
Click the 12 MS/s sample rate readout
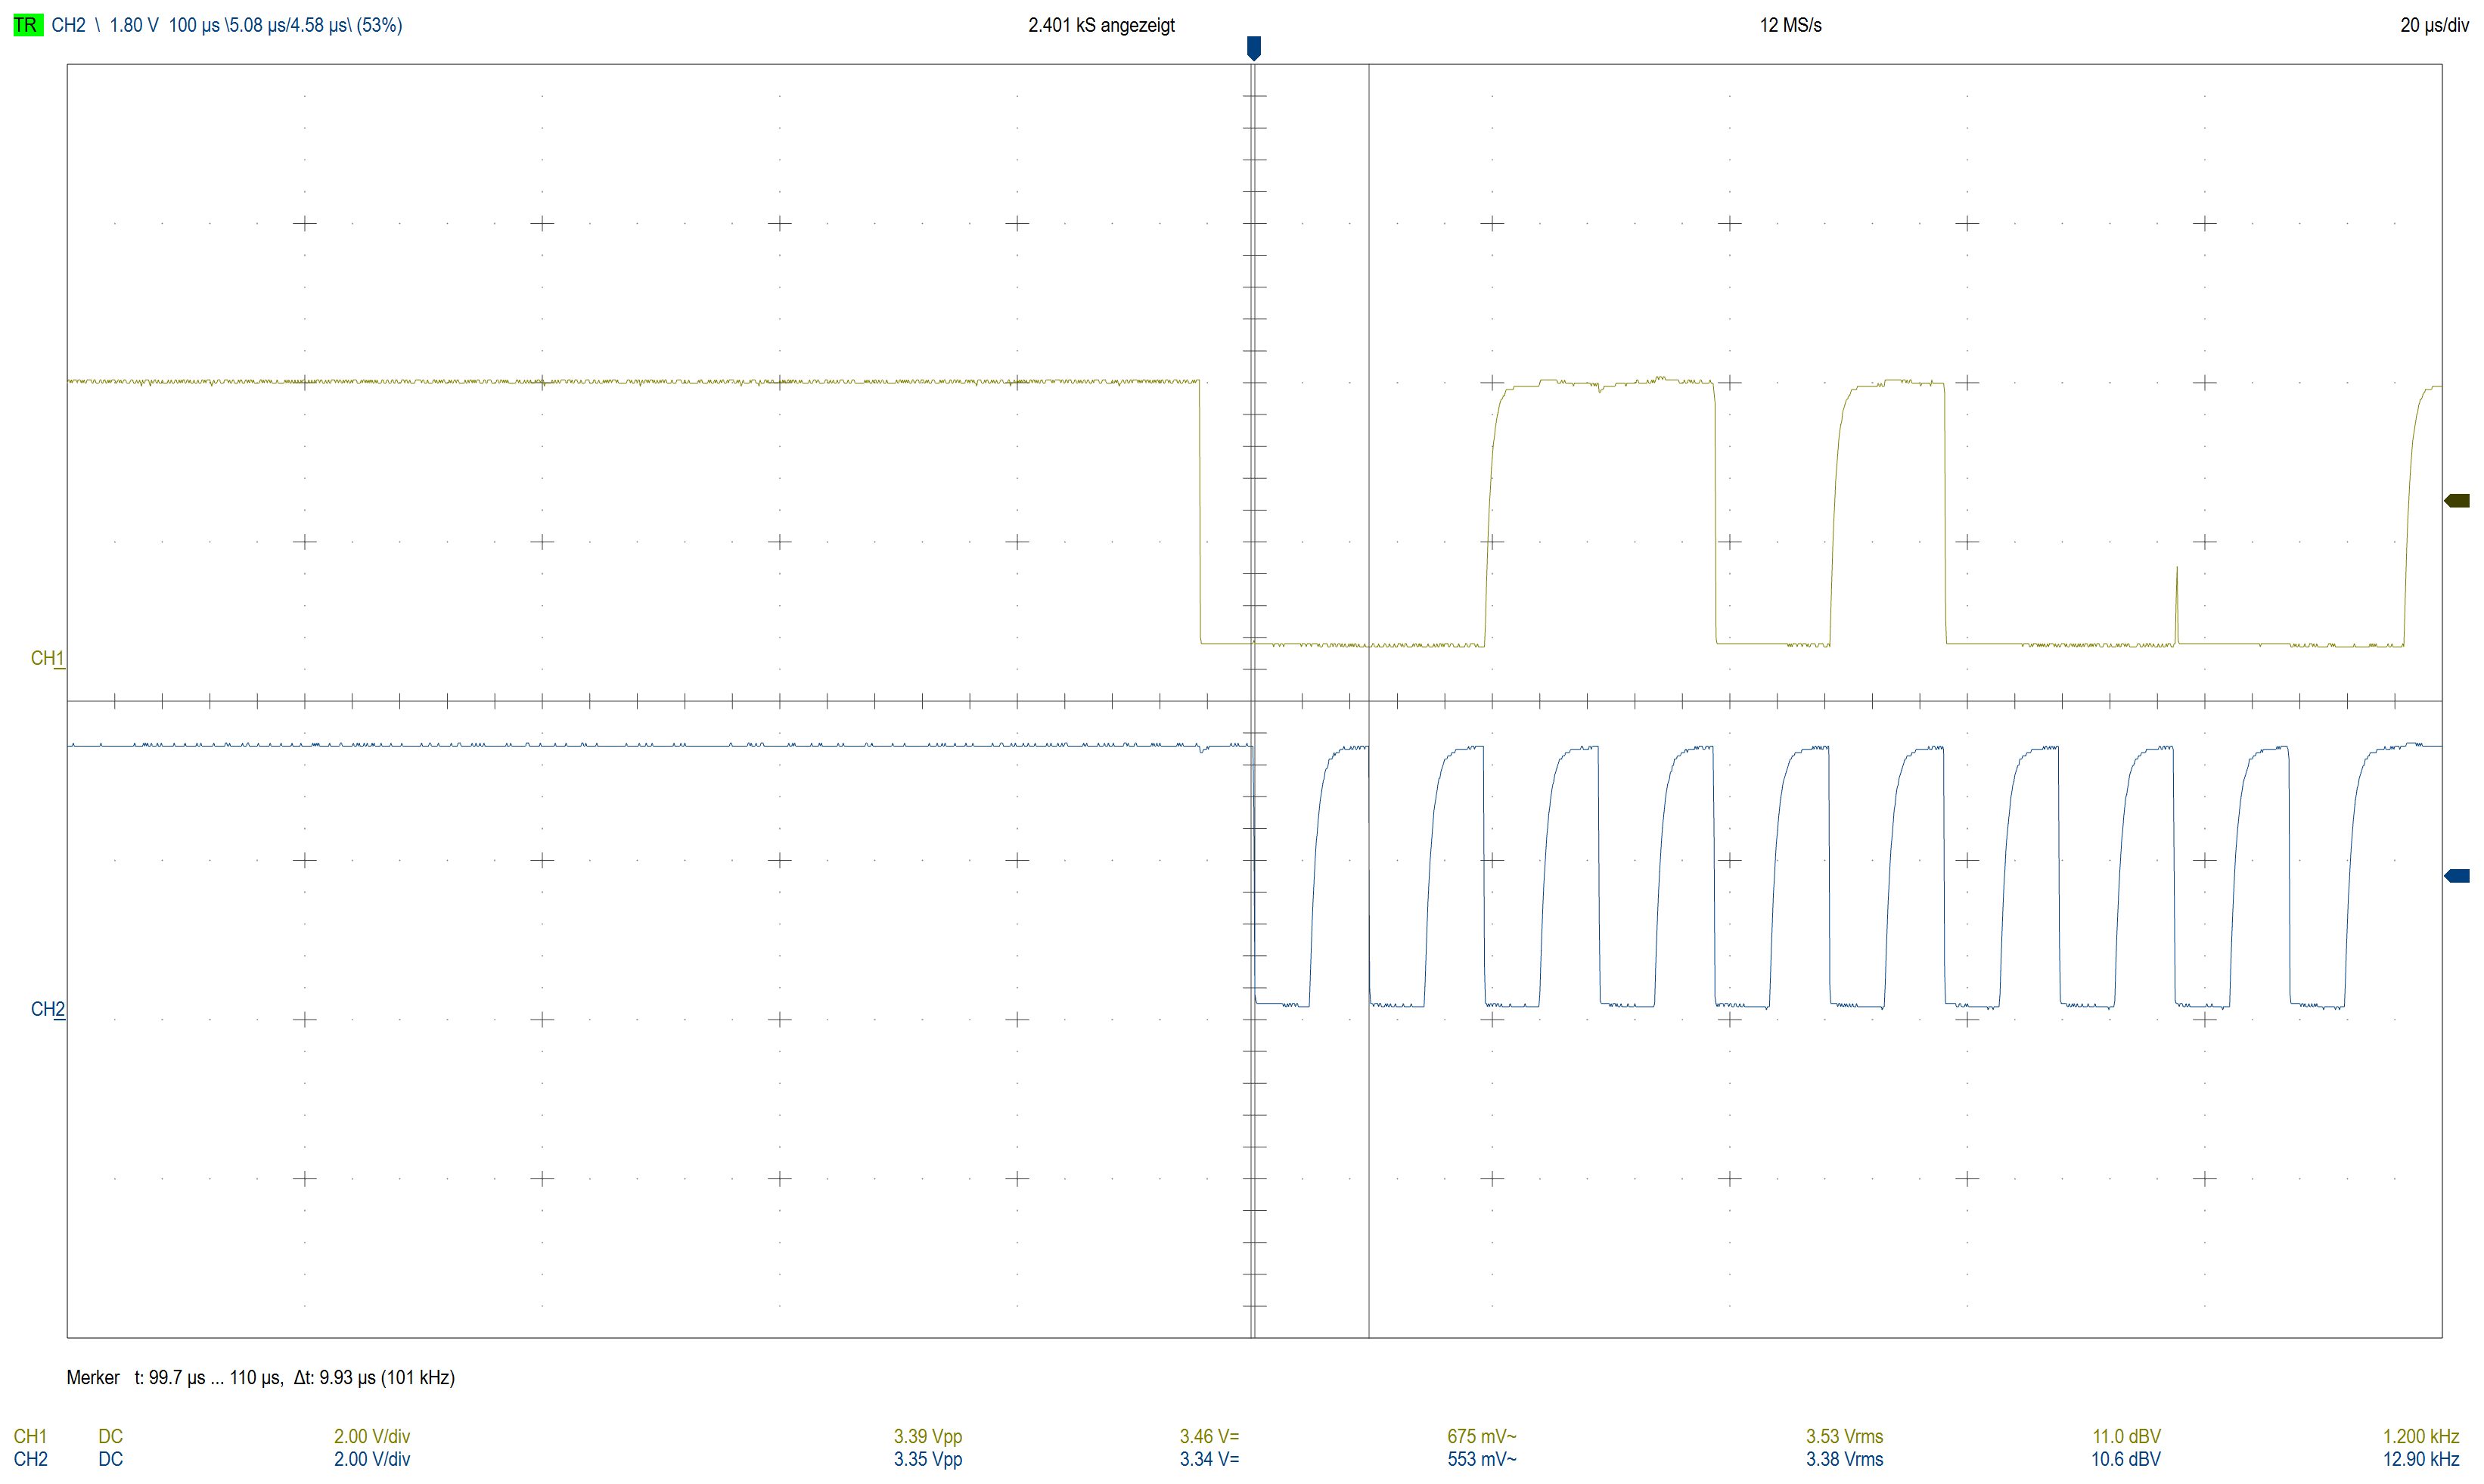point(1790,25)
